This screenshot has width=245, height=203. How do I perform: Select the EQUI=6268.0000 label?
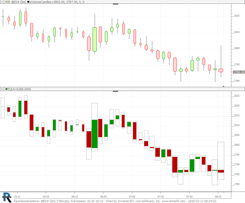[x=19, y=89]
